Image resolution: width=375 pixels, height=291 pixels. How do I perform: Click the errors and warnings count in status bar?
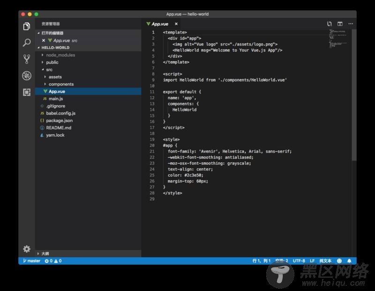tap(53, 261)
